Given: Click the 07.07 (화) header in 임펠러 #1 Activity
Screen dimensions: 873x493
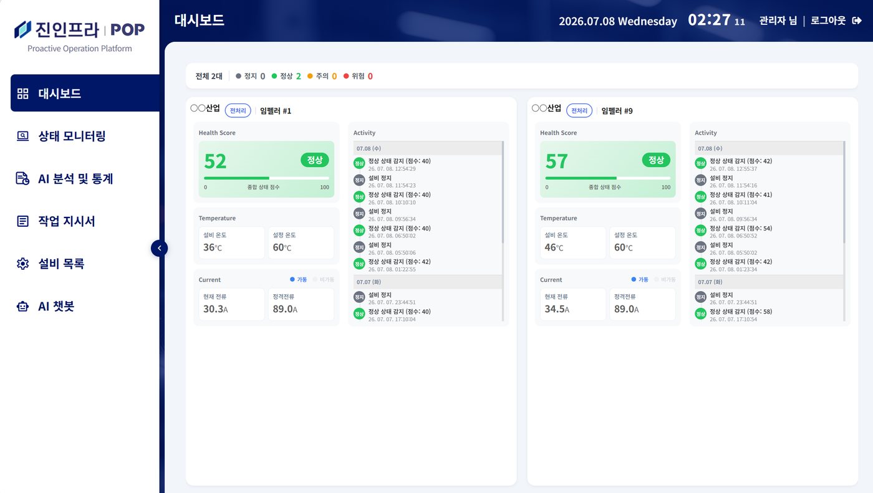Looking at the screenshot, I should coord(427,282).
